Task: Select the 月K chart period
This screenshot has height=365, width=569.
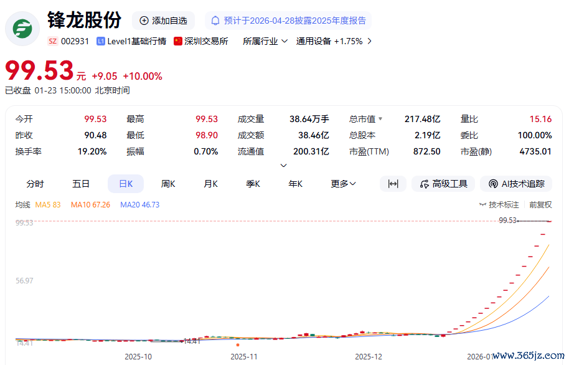Action: coord(210,184)
